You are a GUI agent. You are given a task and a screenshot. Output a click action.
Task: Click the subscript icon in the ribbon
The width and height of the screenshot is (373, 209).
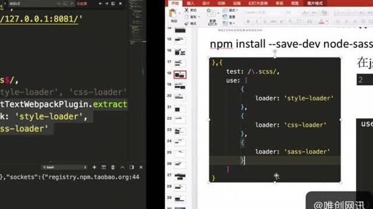pos(291,21)
